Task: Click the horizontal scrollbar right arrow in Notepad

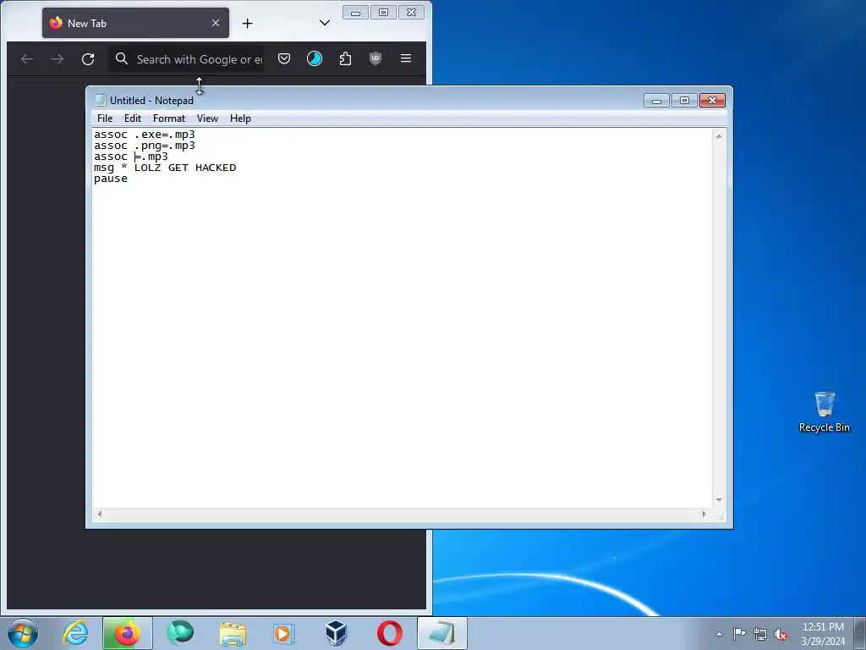Action: click(704, 514)
